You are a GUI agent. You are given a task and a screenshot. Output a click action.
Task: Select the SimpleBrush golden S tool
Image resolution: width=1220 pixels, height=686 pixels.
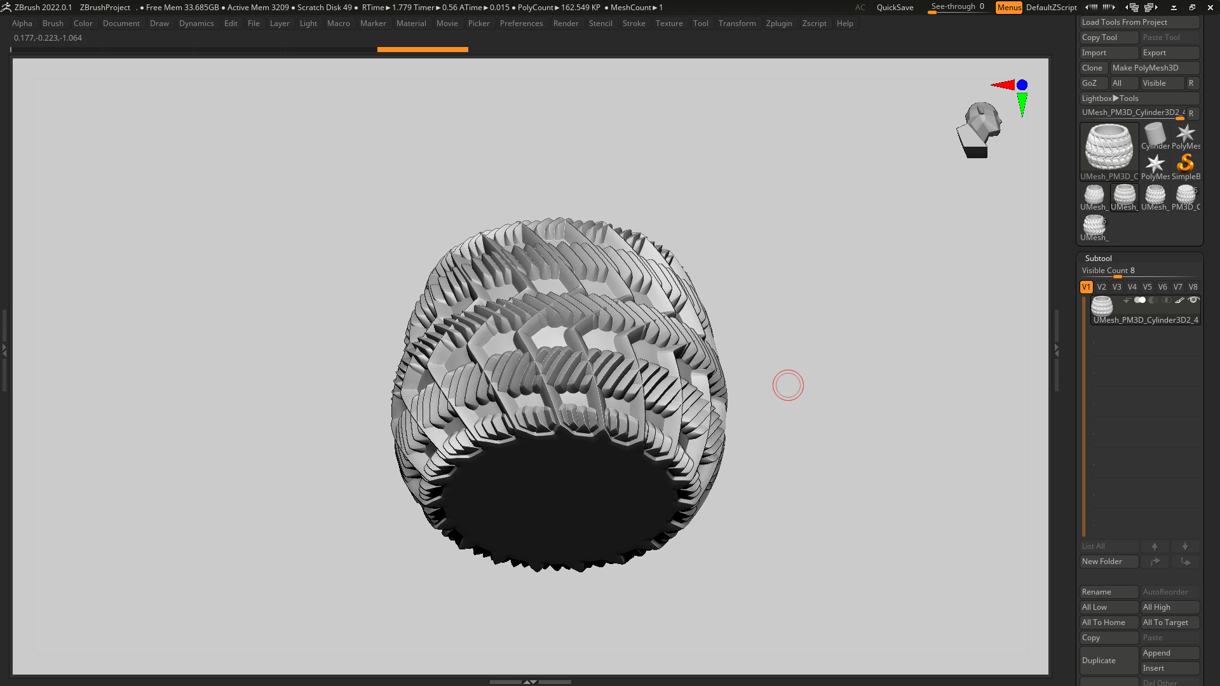1186,166
